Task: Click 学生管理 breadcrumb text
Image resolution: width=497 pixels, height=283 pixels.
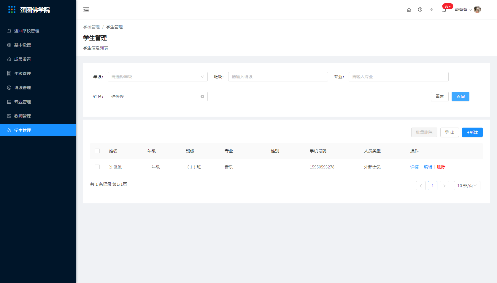Action: (x=114, y=27)
